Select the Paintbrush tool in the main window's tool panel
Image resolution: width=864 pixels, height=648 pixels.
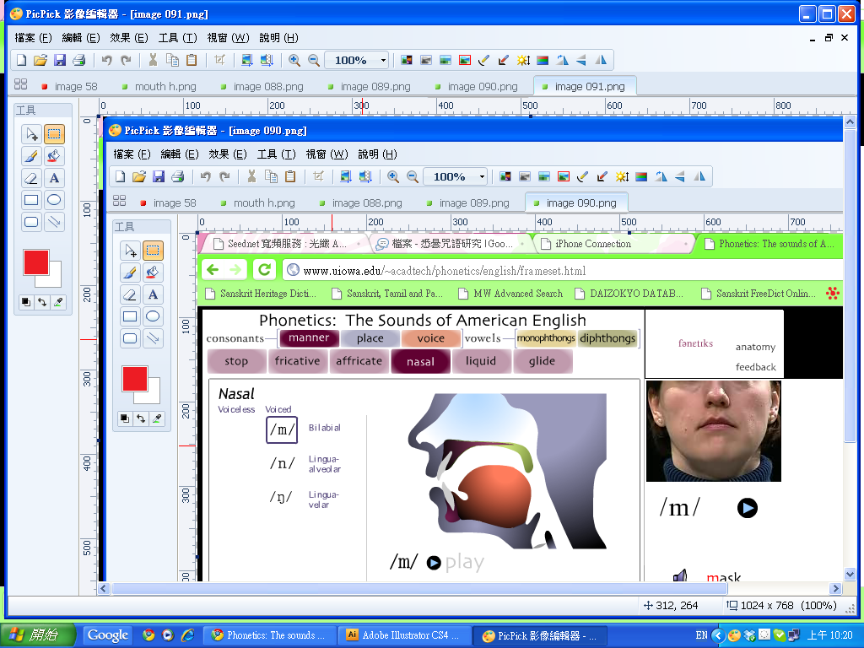click(x=31, y=156)
